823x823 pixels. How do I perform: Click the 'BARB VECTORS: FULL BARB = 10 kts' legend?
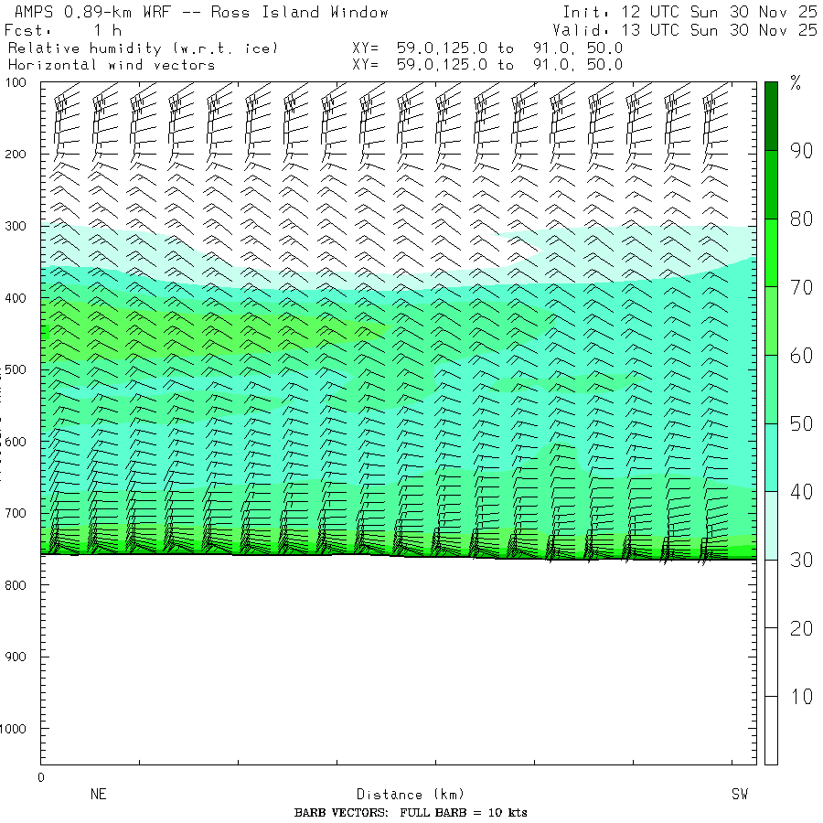coord(411,813)
